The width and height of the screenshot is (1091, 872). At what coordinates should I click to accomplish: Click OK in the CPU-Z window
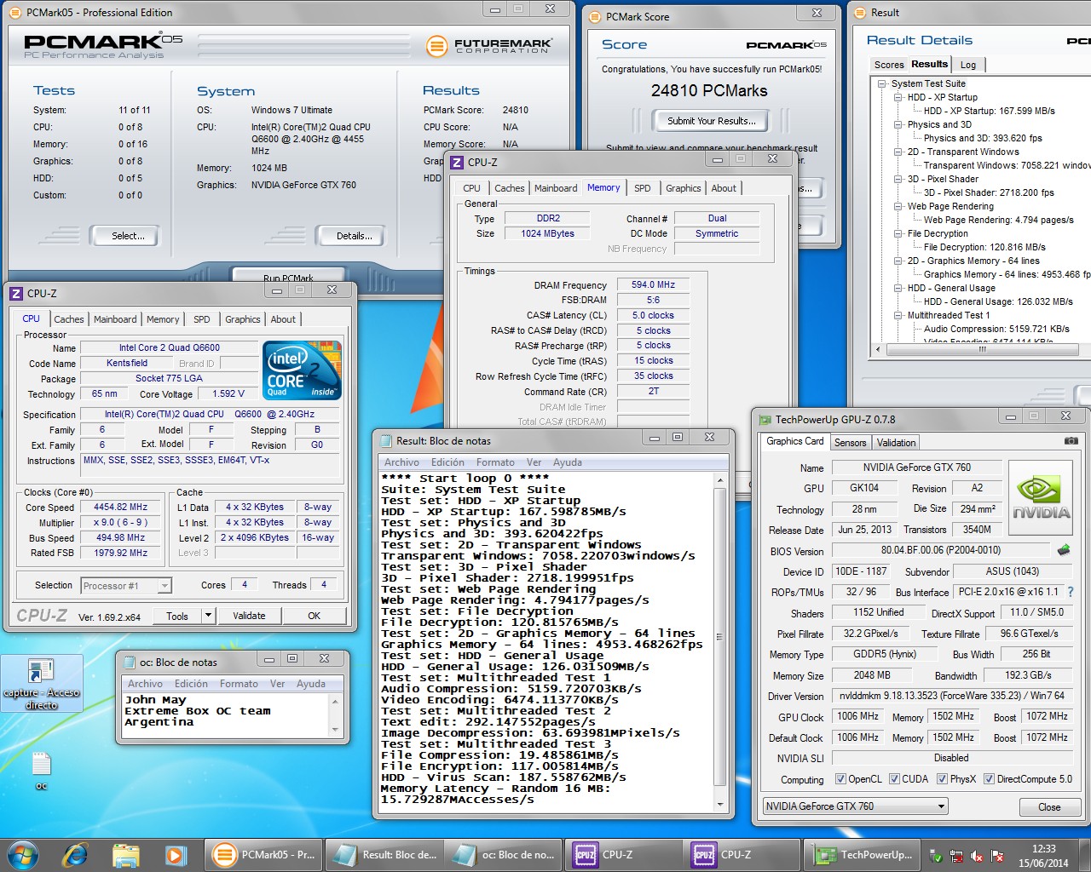click(x=315, y=616)
